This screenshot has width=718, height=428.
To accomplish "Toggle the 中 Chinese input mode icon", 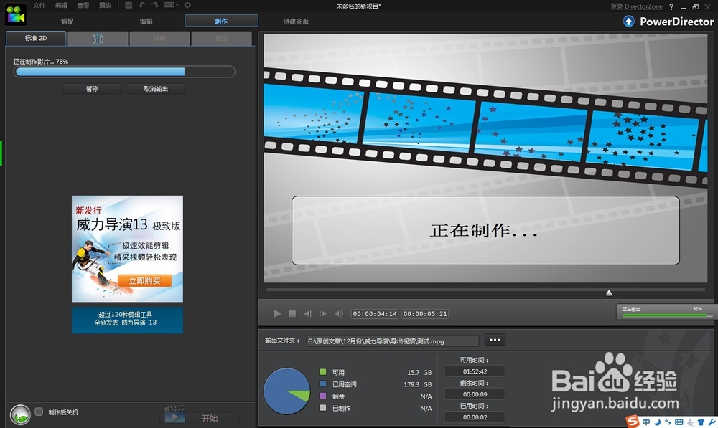I will 646,422.
